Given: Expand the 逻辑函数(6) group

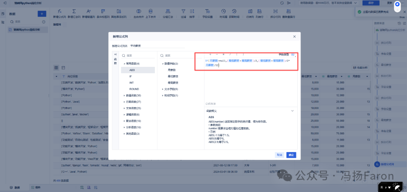Looking at the screenshot, I should tap(124, 115).
